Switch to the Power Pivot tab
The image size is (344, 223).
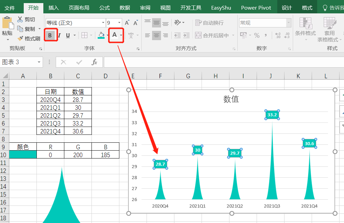click(x=256, y=8)
